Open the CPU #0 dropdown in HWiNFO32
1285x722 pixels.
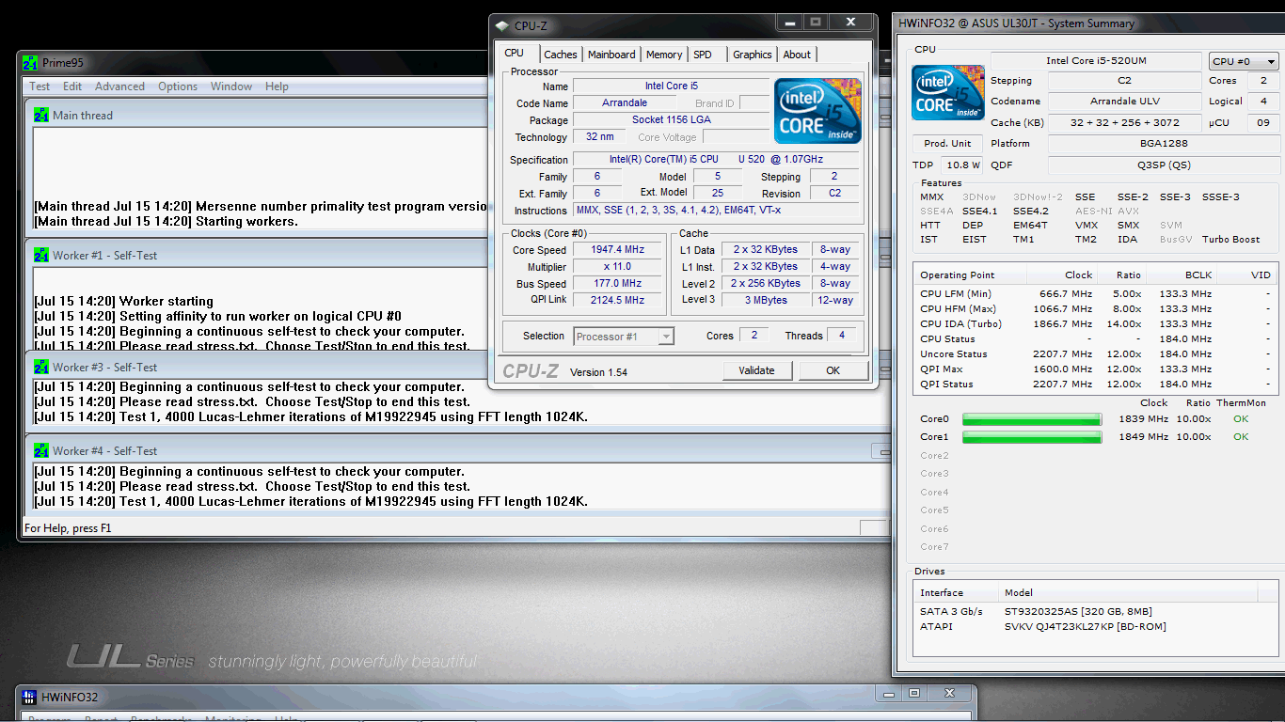pos(1243,62)
